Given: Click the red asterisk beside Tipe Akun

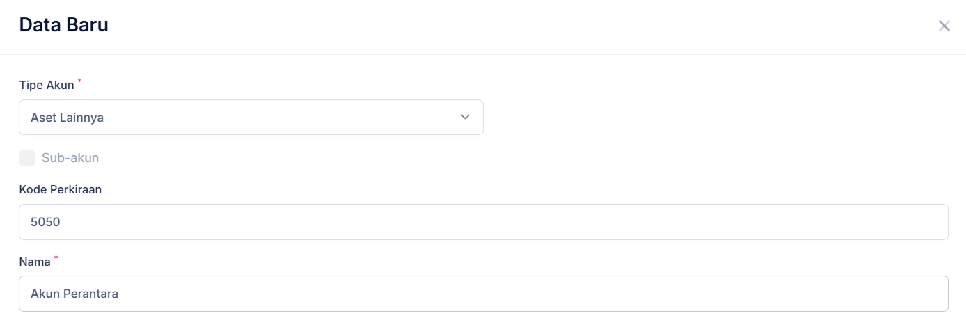Looking at the screenshot, I should coord(79,82).
